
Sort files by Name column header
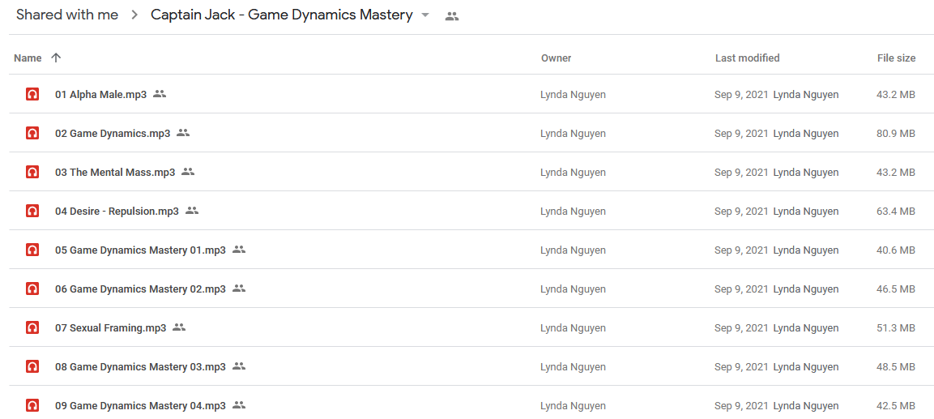[28, 58]
